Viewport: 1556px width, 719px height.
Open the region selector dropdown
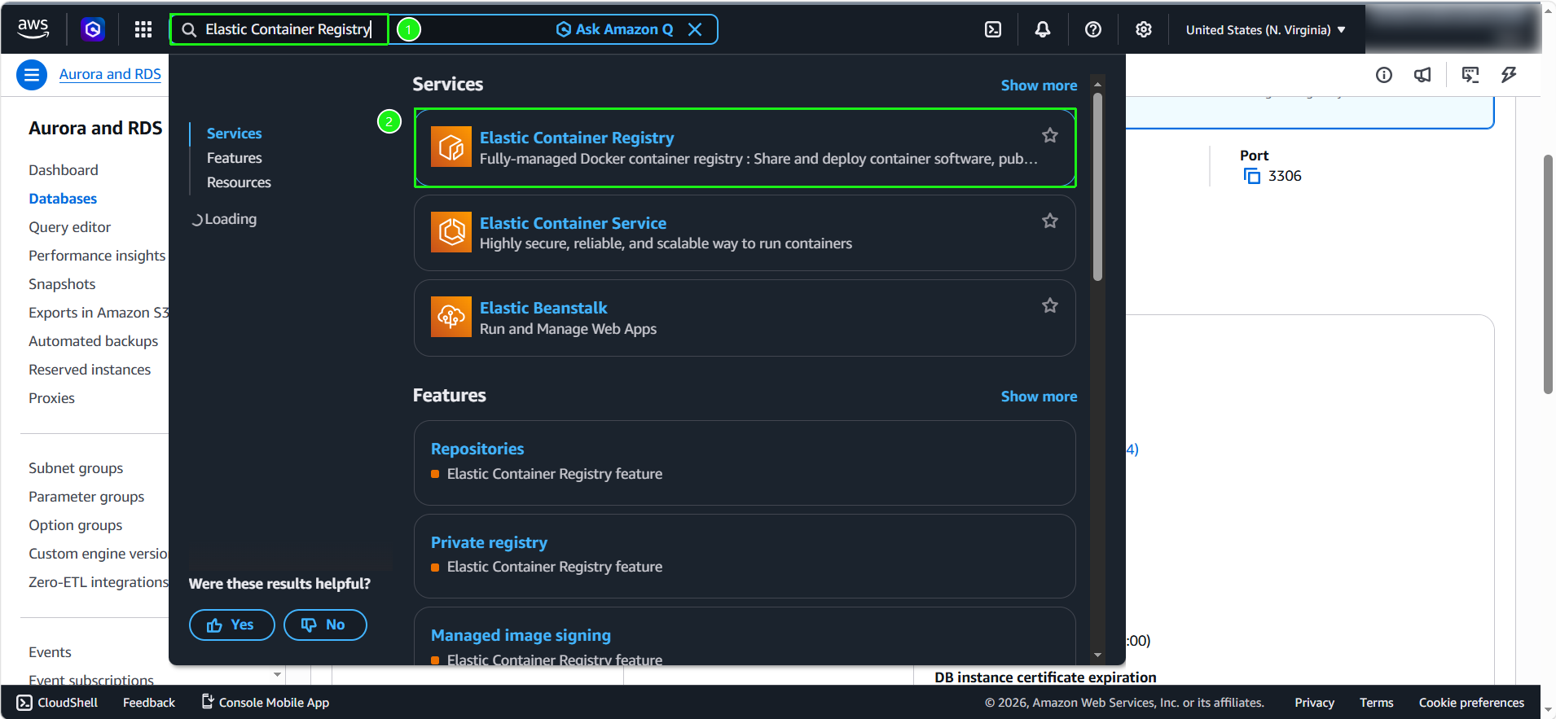1265,30
